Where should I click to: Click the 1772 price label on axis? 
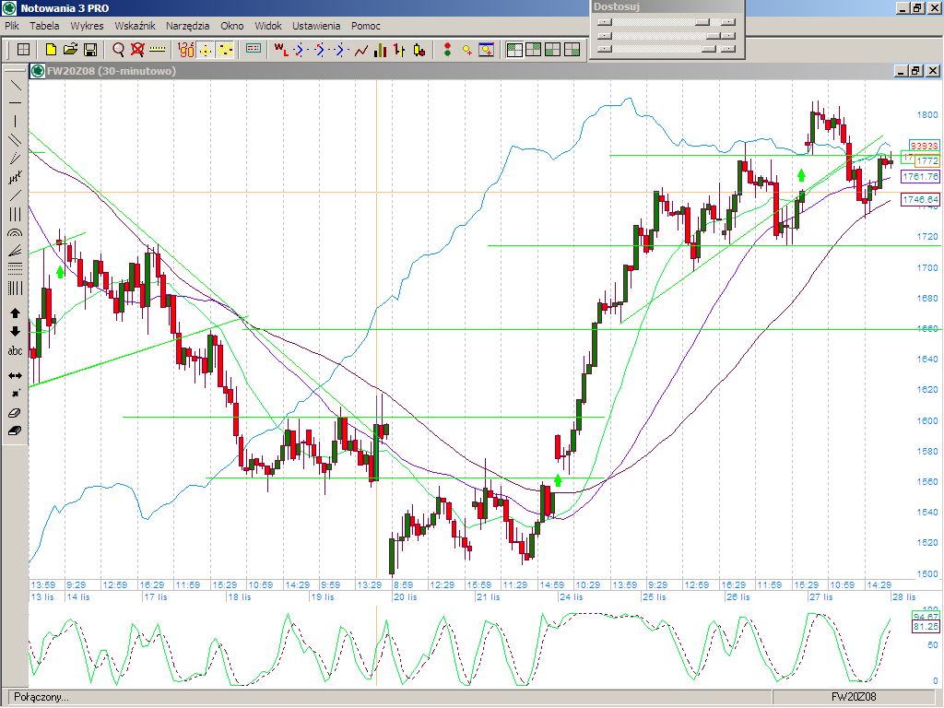point(926,160)
